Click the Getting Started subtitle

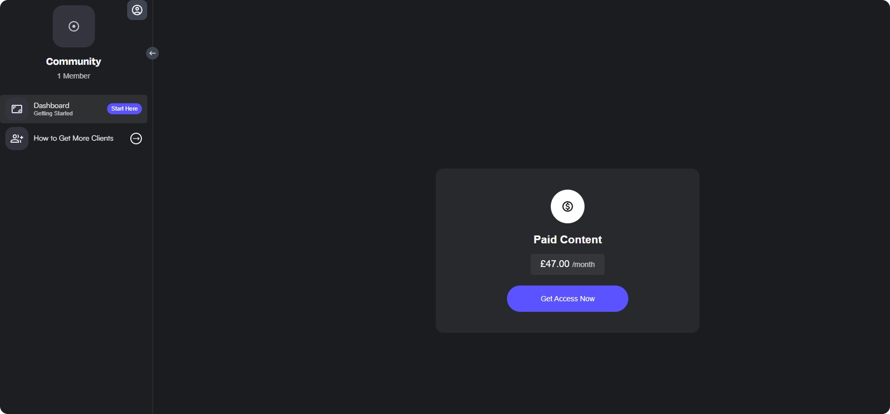(53, 114)
